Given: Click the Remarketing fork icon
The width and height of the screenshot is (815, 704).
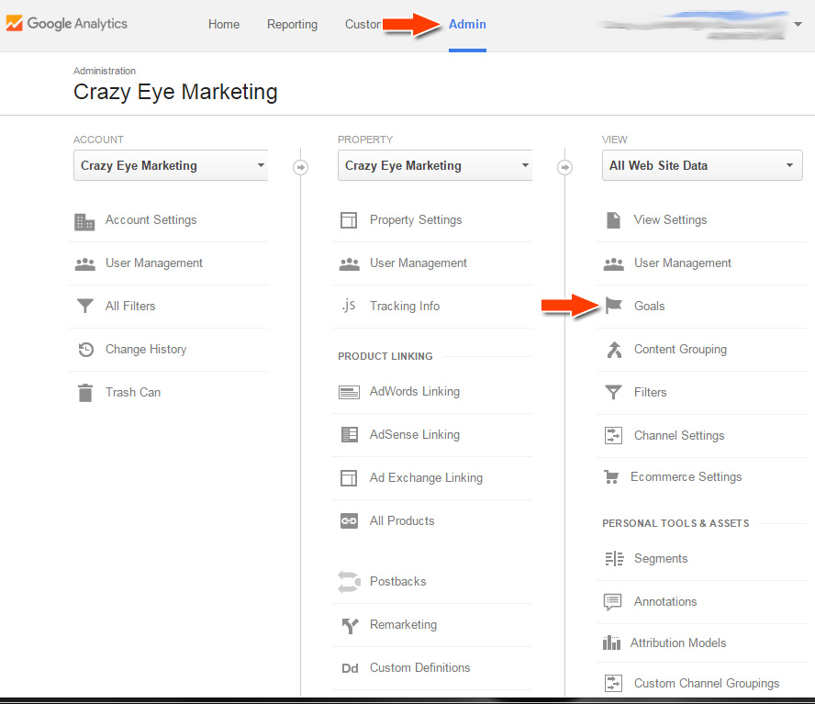Looking at the screenshot, I should (x=350, y=625).
